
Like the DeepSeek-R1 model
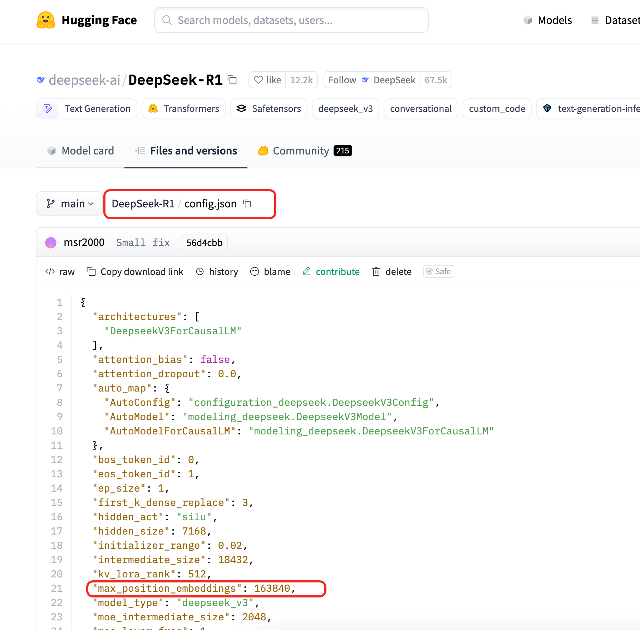(x=267, y=80)
